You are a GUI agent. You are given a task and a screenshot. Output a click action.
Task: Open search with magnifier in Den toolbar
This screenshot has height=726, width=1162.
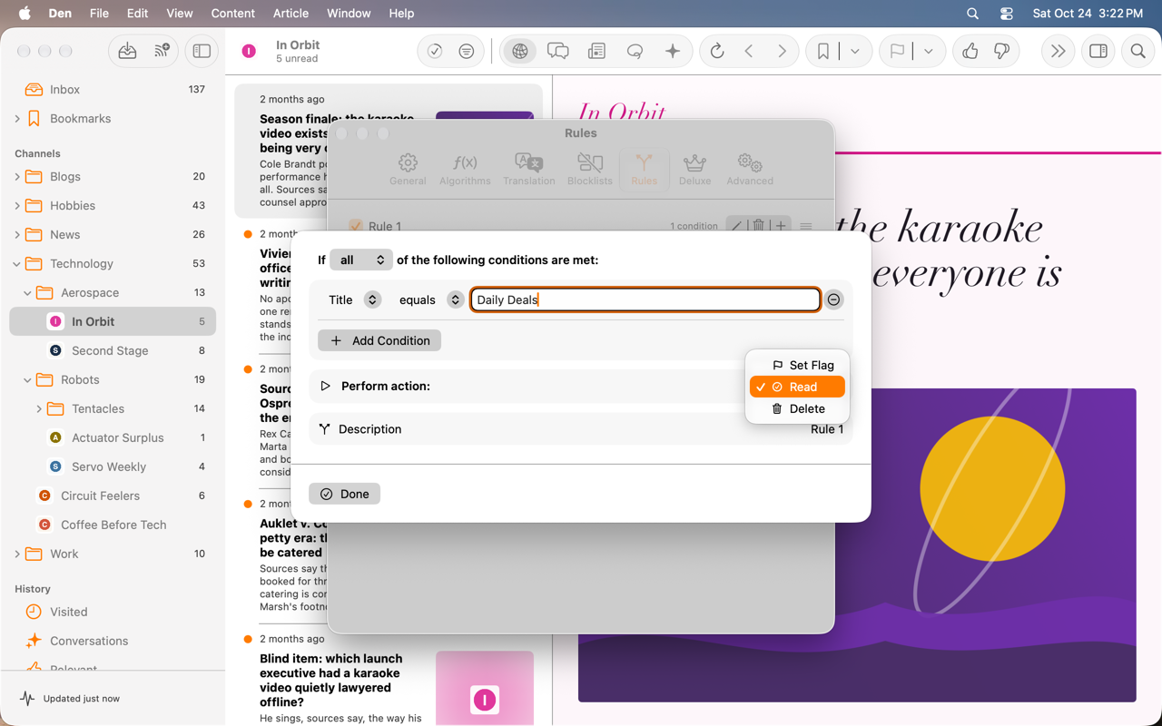click(x=1137, y=52)
